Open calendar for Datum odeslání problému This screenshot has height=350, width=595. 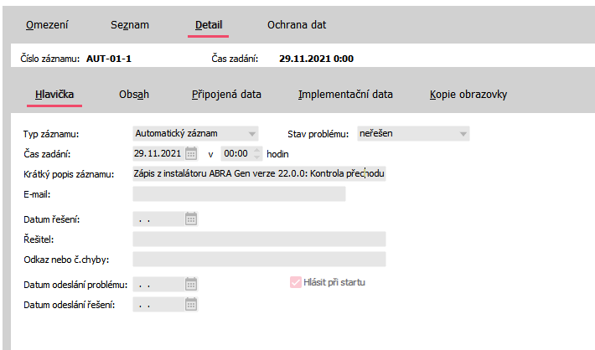click(x=191, y=283)
